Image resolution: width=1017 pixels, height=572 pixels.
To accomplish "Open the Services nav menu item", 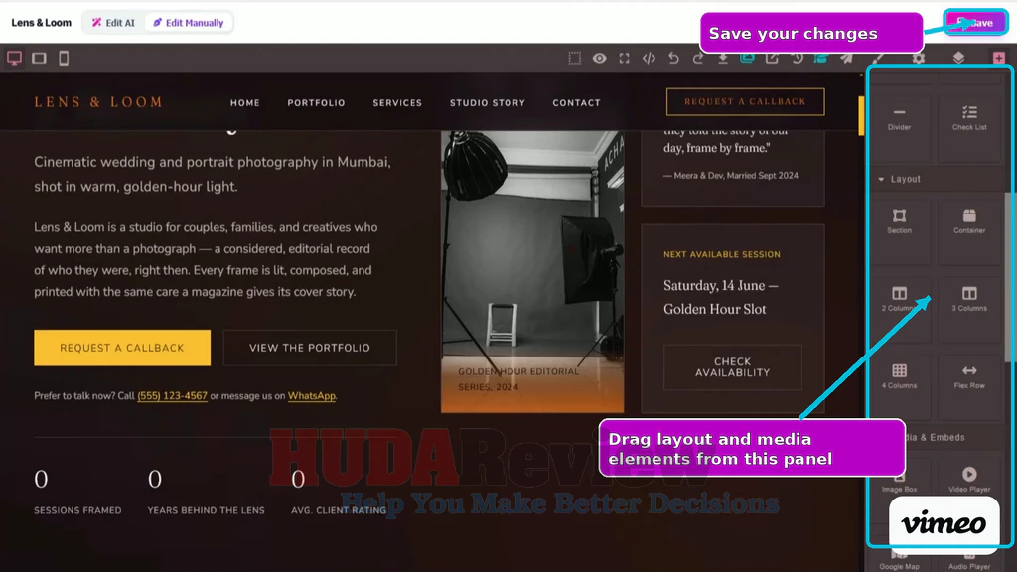I will click(x=397, y=103).
